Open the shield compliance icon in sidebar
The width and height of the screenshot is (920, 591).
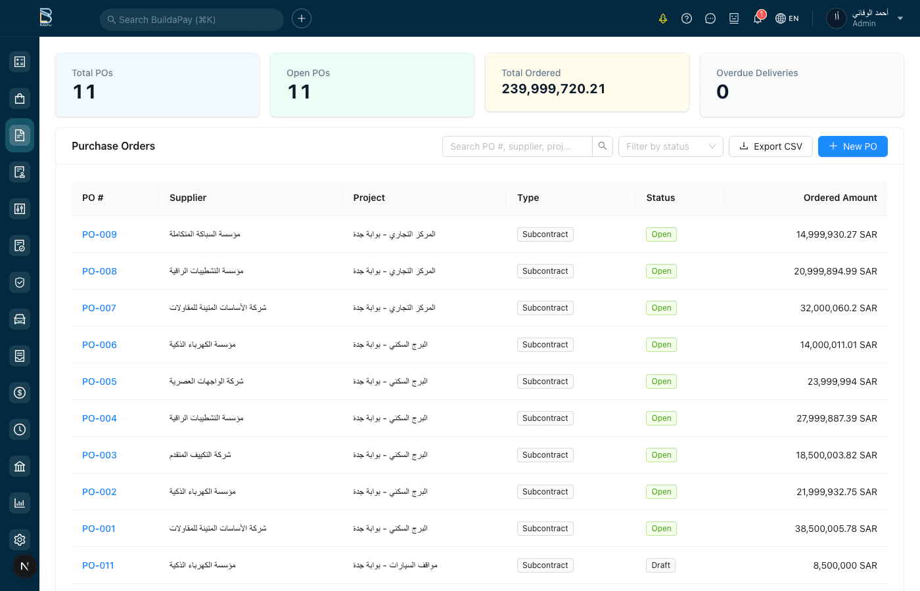[x=20, y=282]
